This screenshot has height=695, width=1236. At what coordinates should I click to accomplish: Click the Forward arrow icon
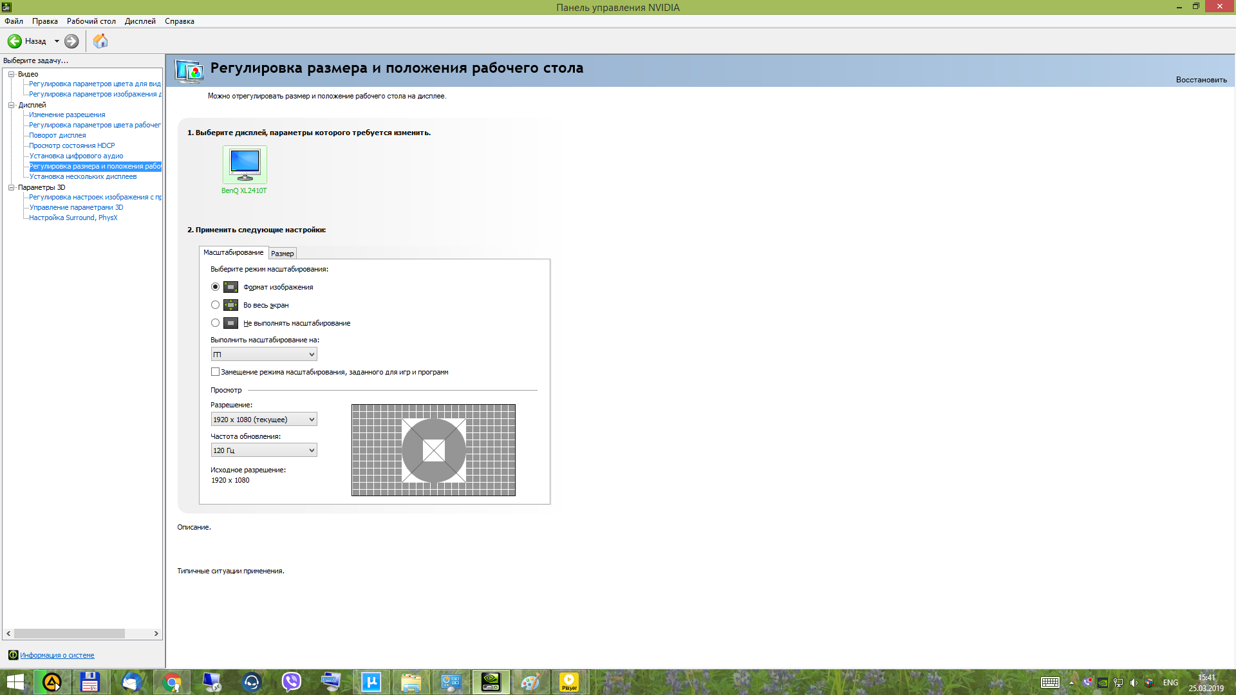point(71,41)
